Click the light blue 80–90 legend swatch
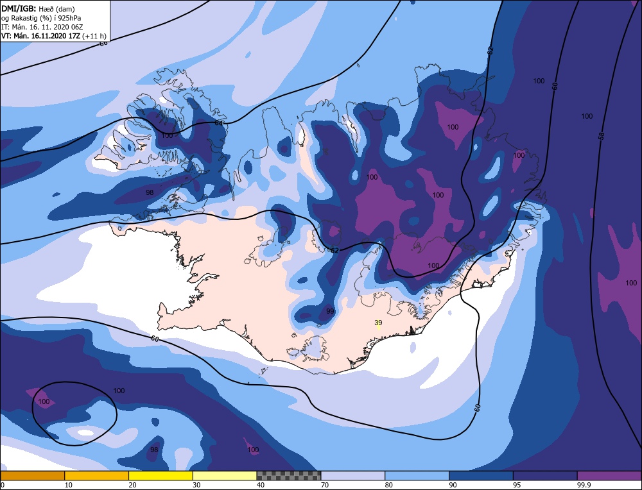The height and width of the screenshot is (490, 642). coord(417,475)
